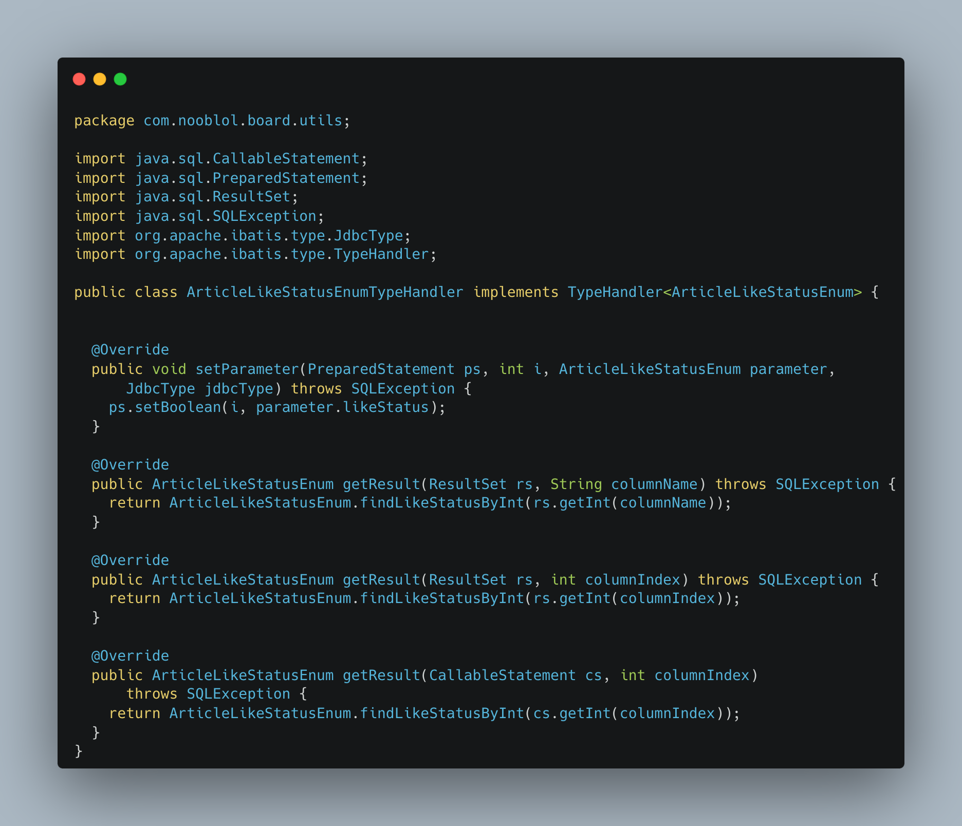
Task: Click the 'void' return type keyword
Action: click(x=169, y=369)
